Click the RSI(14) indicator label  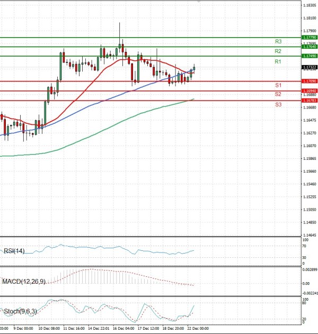click(14, 251)
